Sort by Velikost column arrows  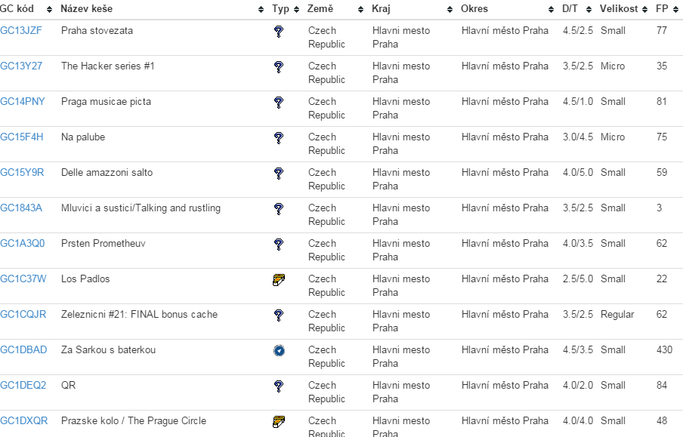click(x=644, y=10)
